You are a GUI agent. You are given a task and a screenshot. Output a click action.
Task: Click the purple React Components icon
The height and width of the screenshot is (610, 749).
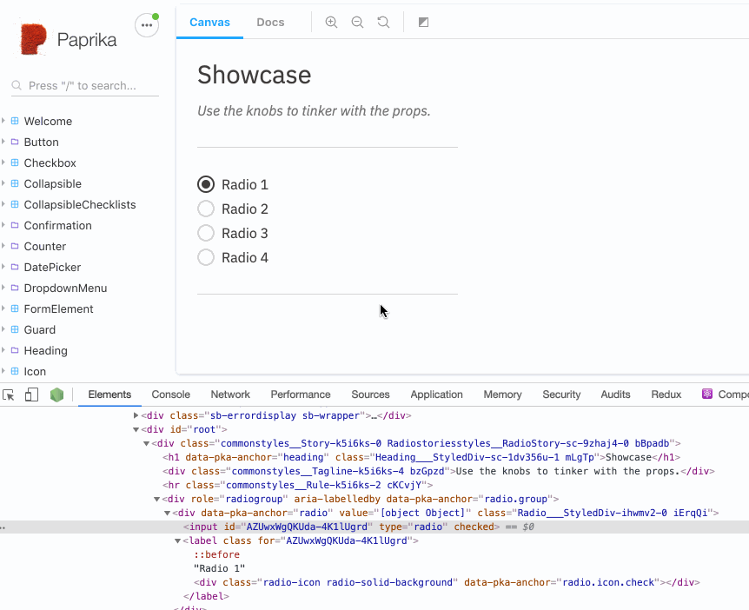pos(707,394)
